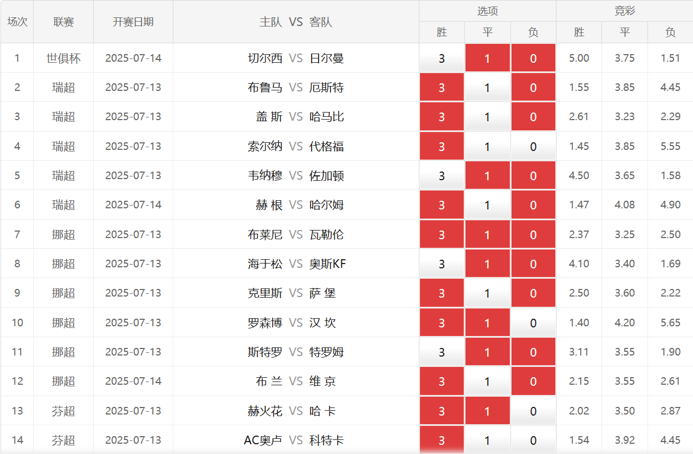Click home team 切尔西
693x454 pixels.
(x=265, y=58)
